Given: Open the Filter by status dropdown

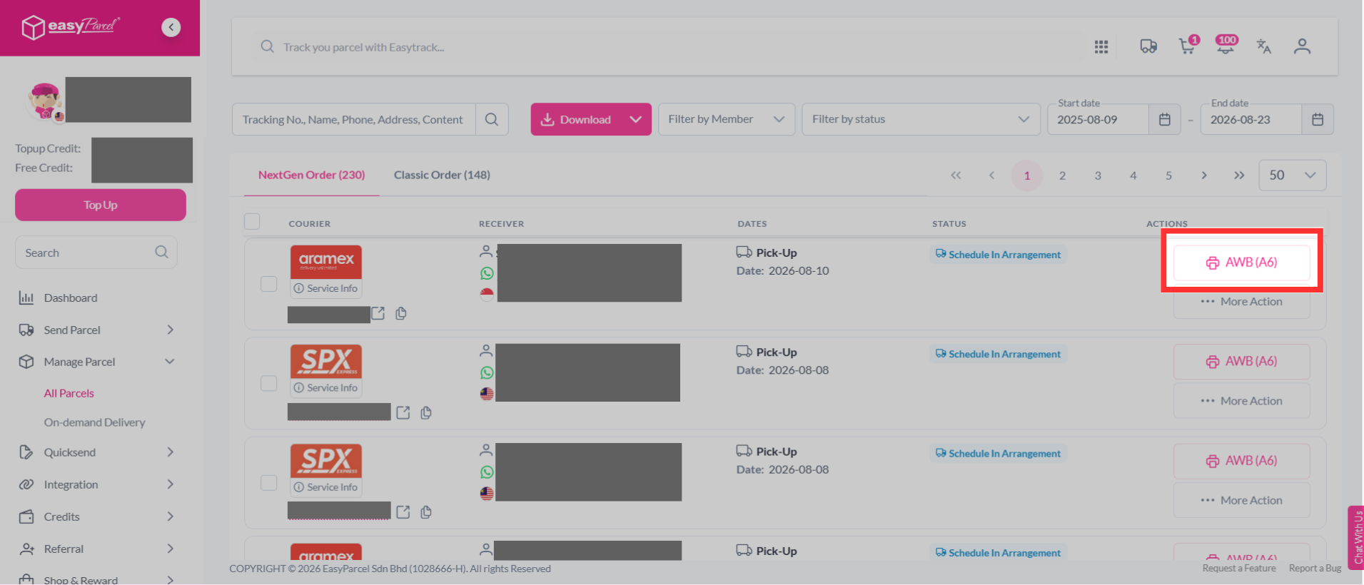Looking at the screenshot, I should pos(921,119).
